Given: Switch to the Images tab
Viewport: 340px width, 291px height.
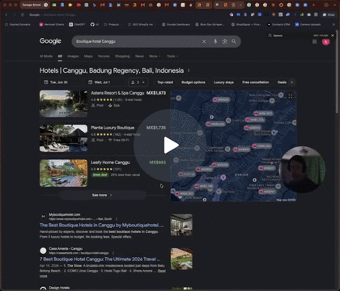Looking at the screenshot, I should pos(73,57).
